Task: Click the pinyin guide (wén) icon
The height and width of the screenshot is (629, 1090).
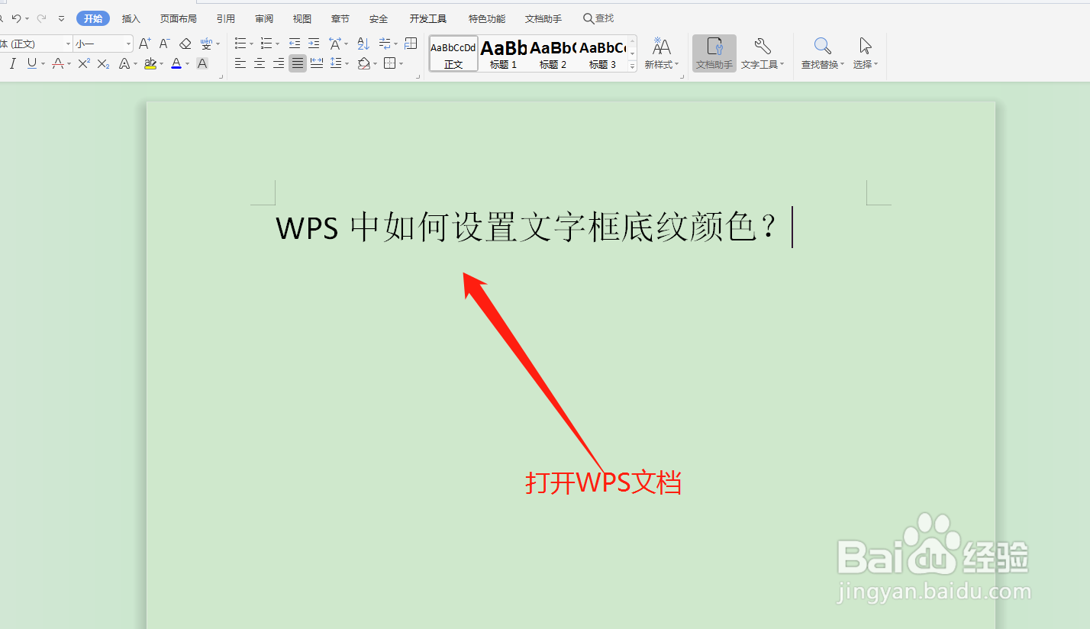Action: (x=206, y=44)
